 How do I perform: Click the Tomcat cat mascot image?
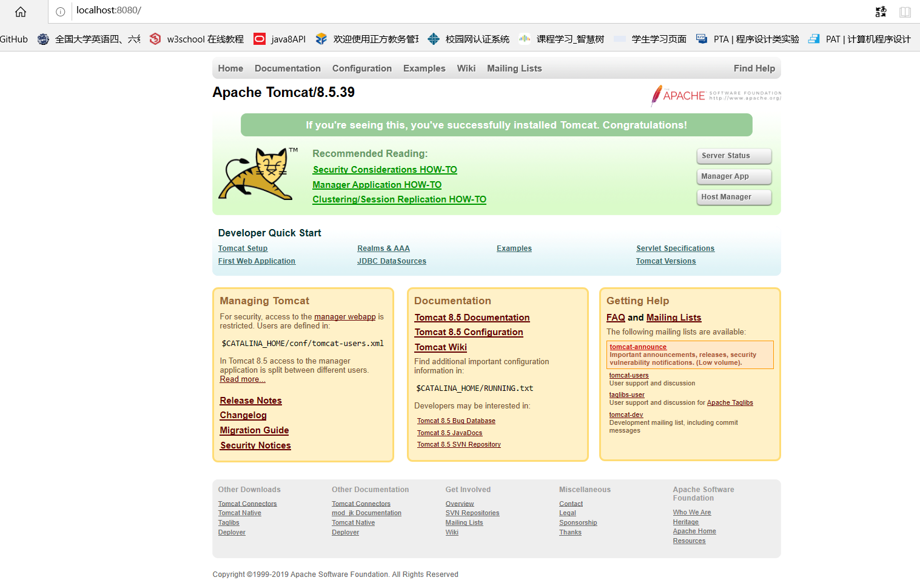(258, 174)
